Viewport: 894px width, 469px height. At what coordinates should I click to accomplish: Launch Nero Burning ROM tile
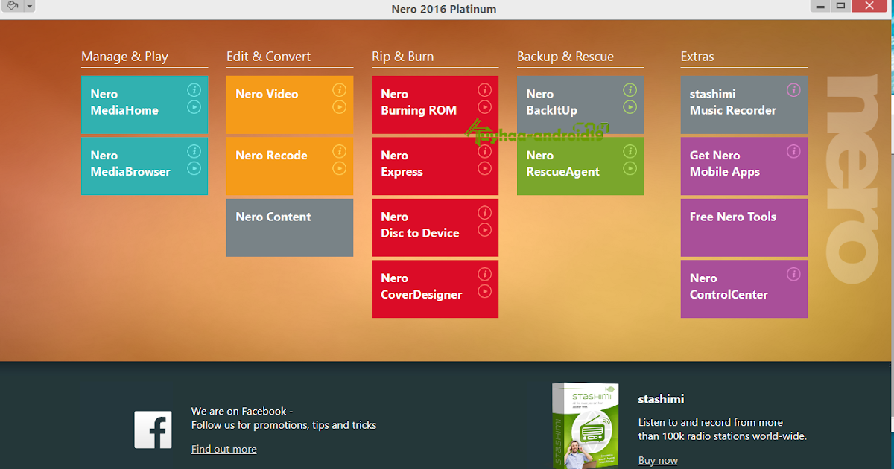click(435, 104)
